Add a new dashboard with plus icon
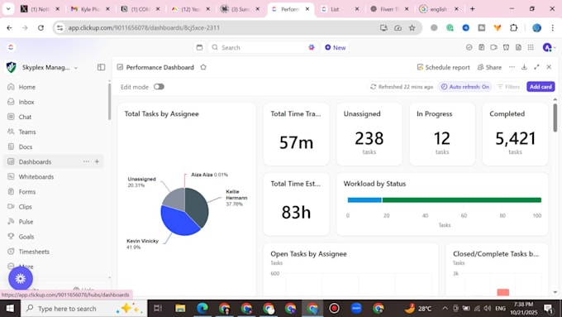 [x=97, y=161]
